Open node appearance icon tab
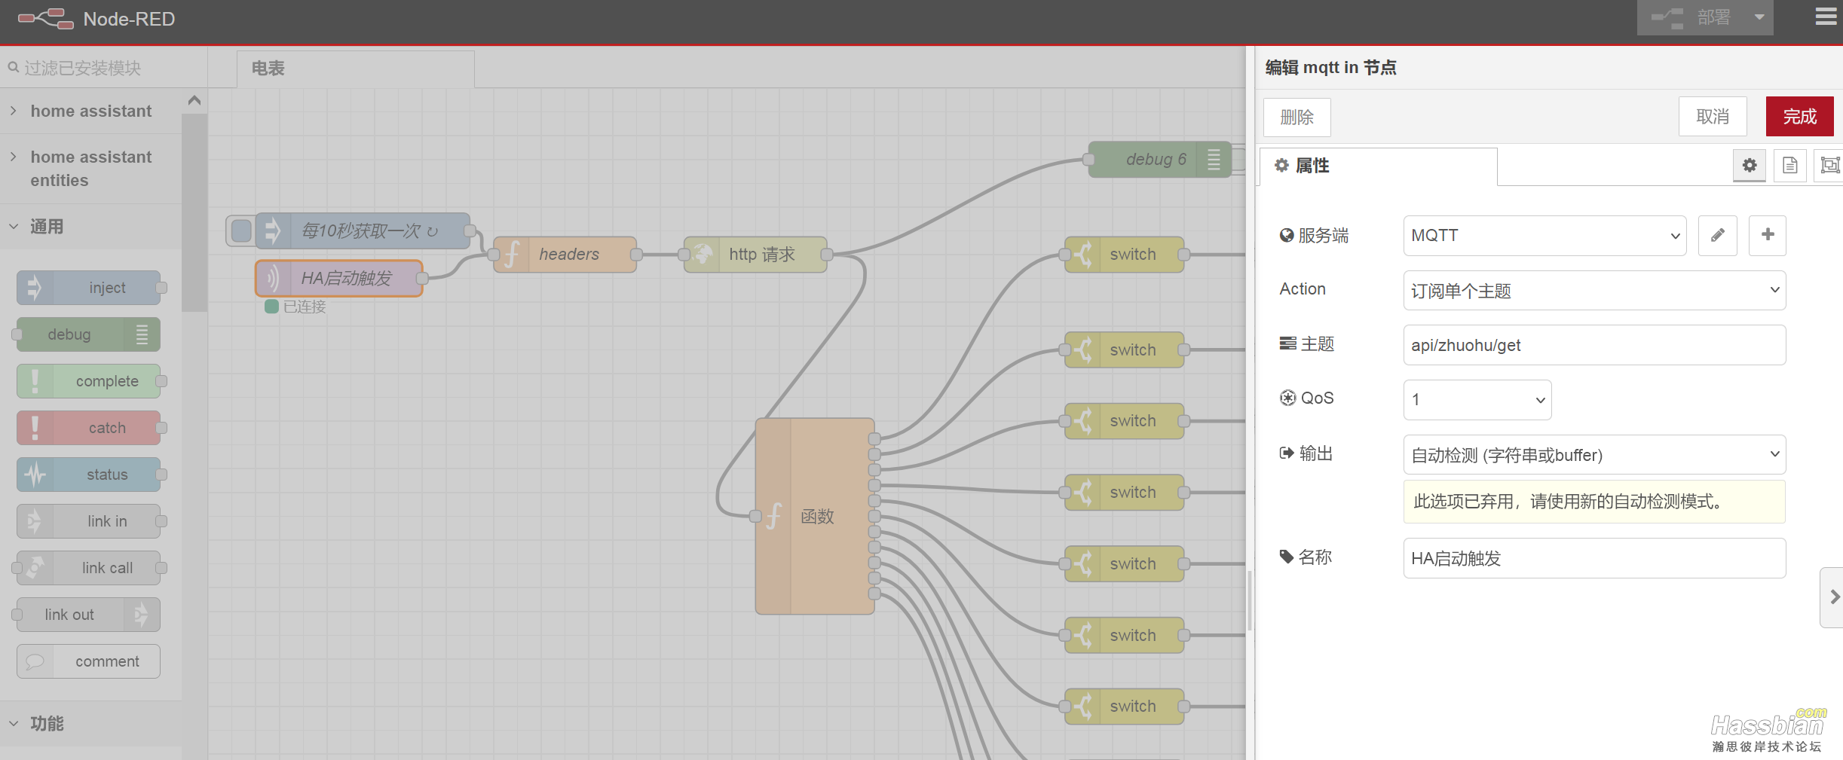Image resolution: width=1843 pixels, height=760 pixels. pyautogui.click(x=1829, y=165)
